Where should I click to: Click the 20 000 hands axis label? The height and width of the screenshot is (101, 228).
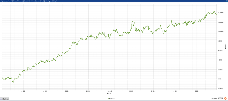click(88, 91)
